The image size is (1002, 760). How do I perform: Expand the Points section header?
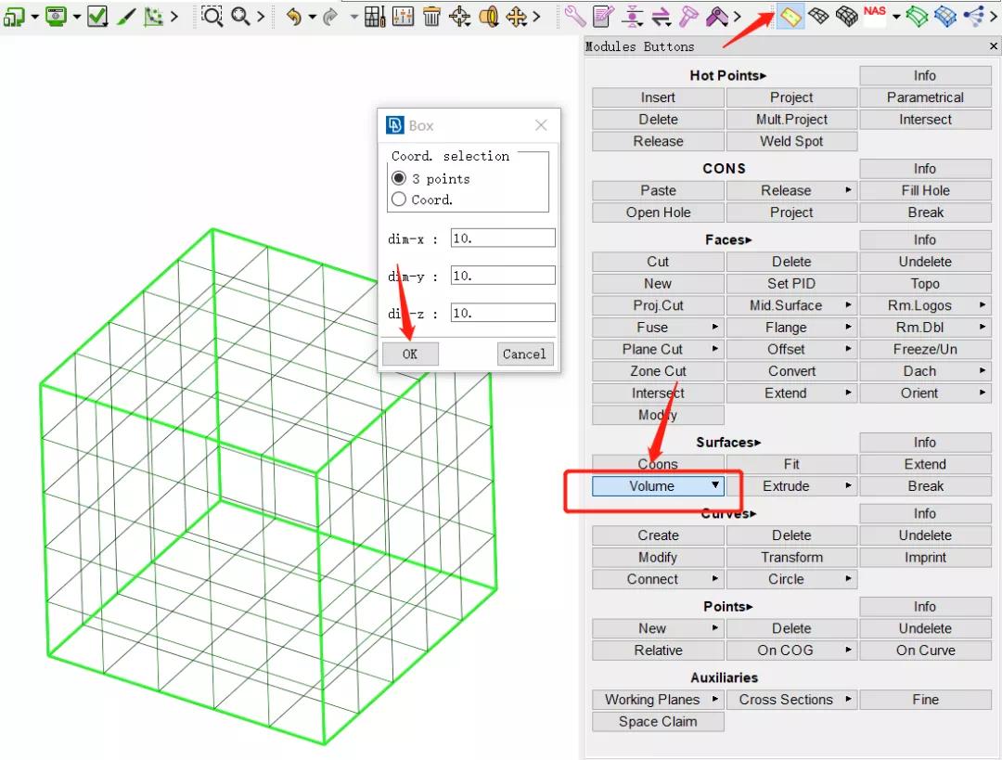click(x=728, y=606)
